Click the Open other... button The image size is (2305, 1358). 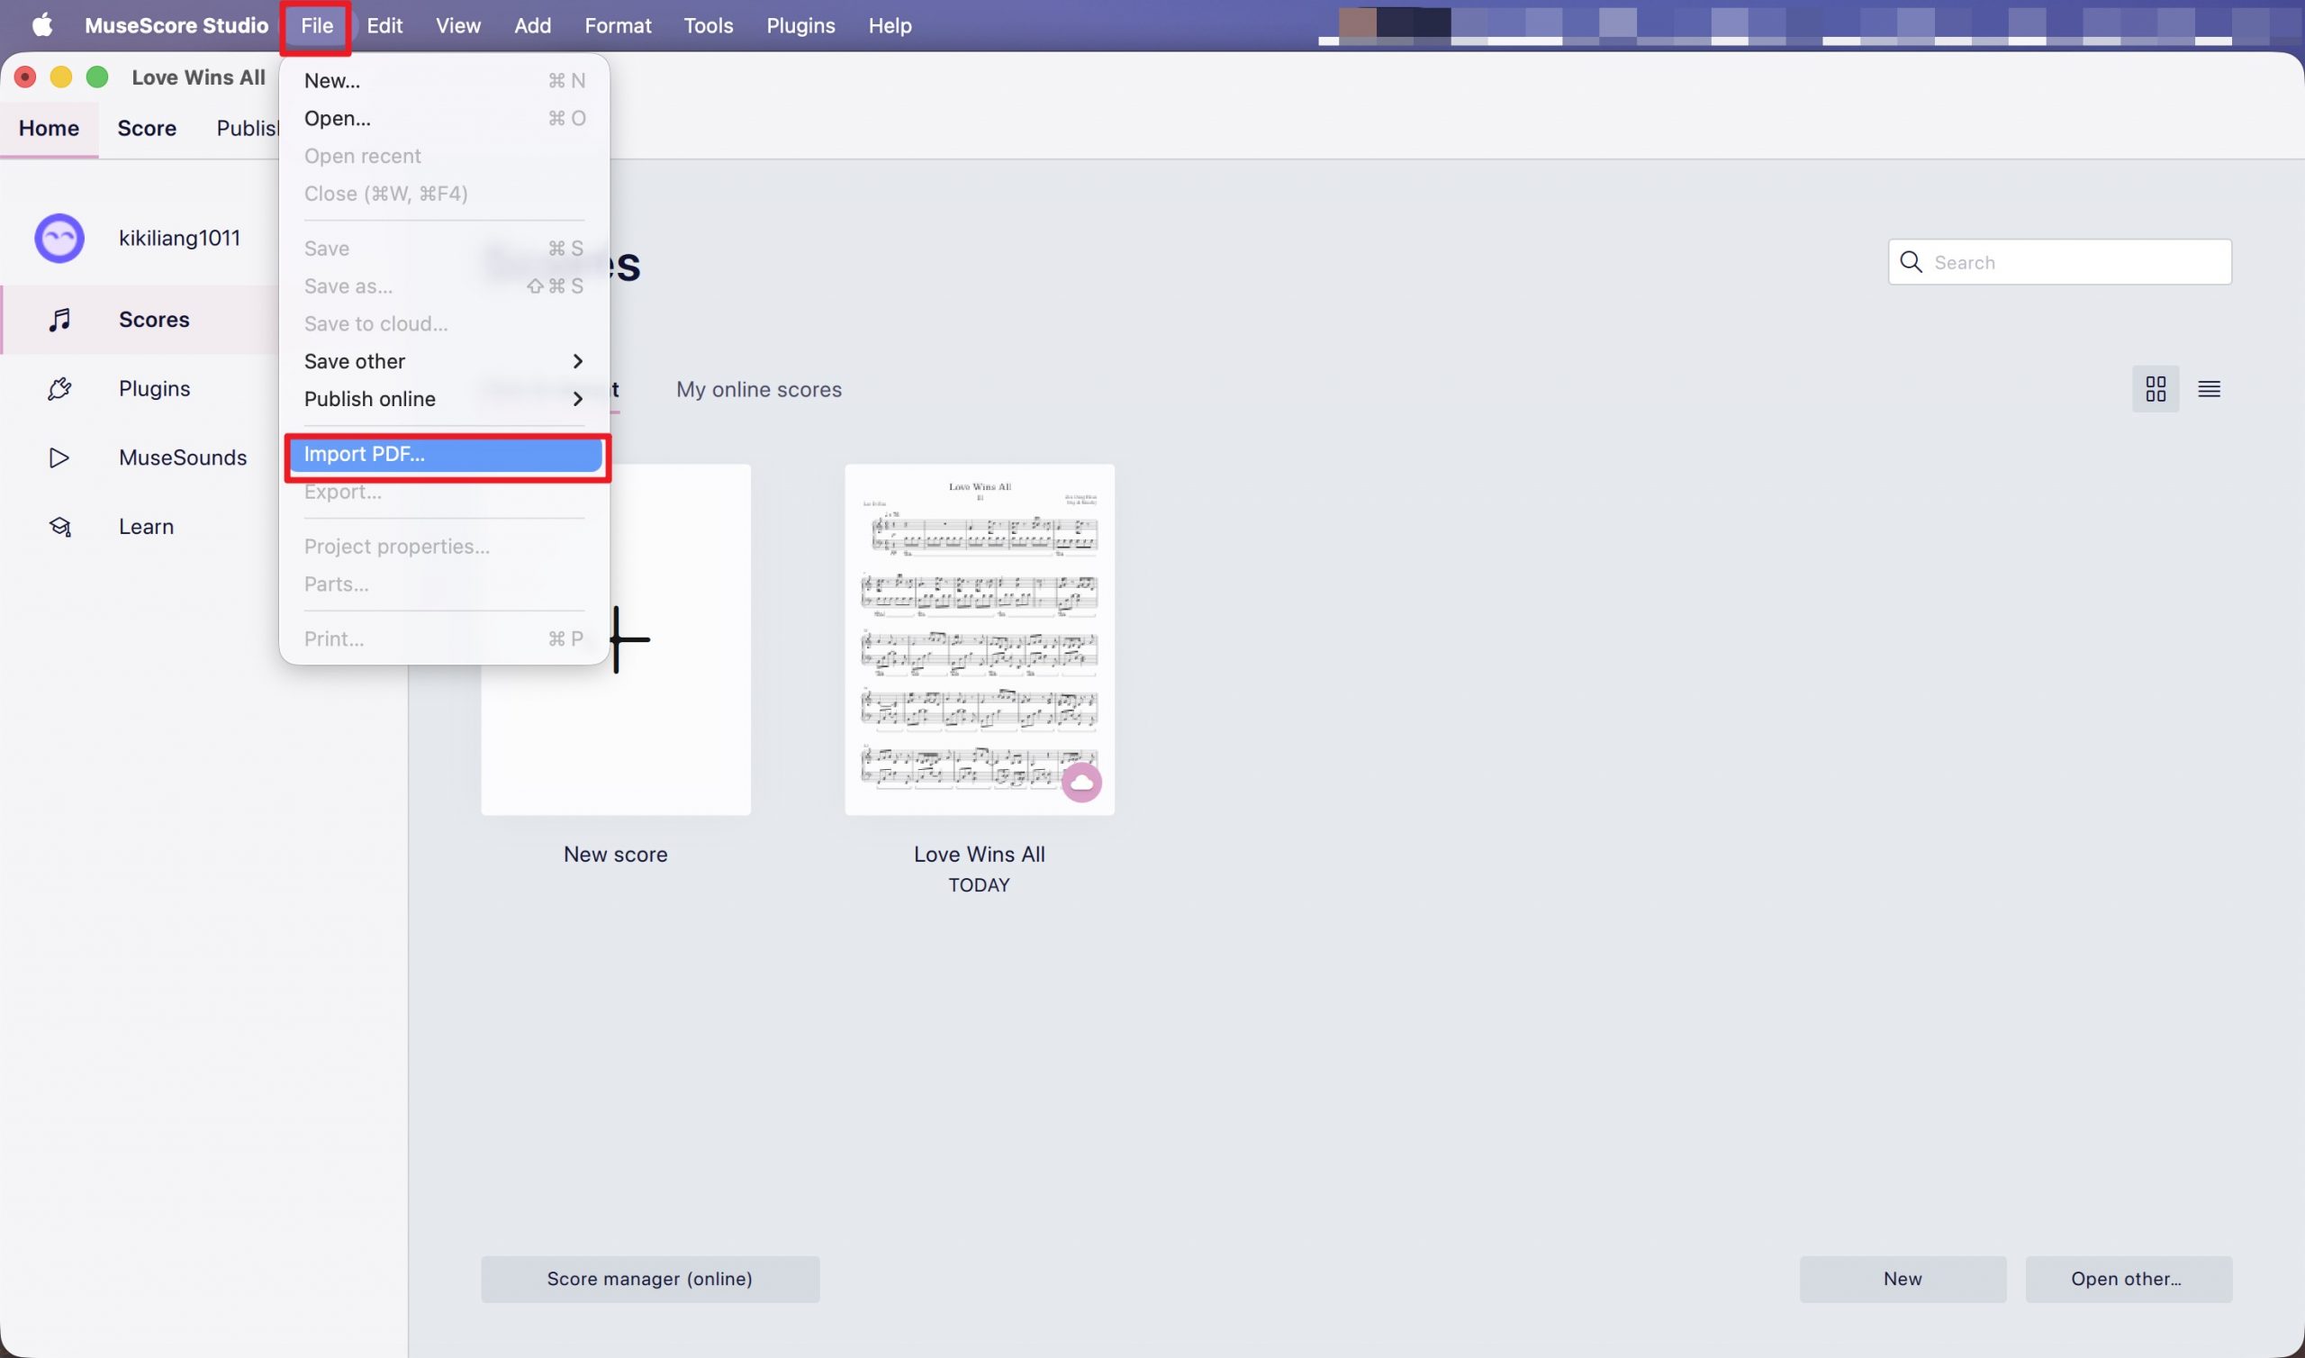pos(2128,1280)
